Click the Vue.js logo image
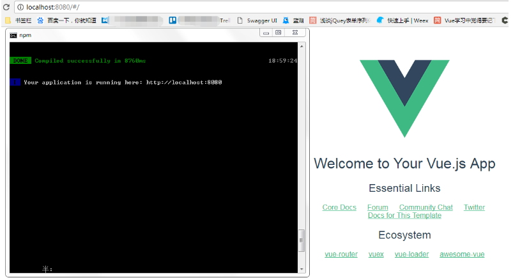513x280 pixels. 404,98
